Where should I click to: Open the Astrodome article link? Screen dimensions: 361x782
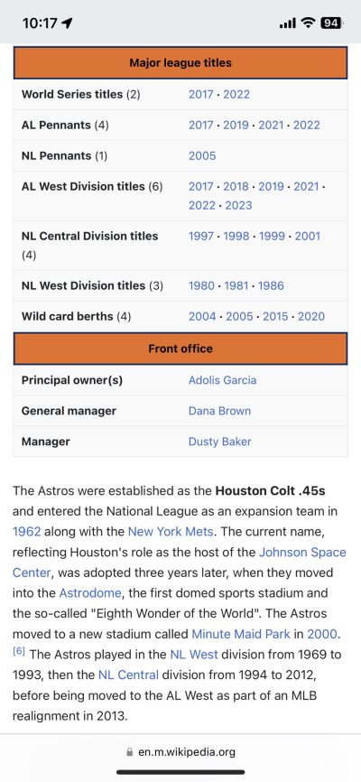point(90,593)
